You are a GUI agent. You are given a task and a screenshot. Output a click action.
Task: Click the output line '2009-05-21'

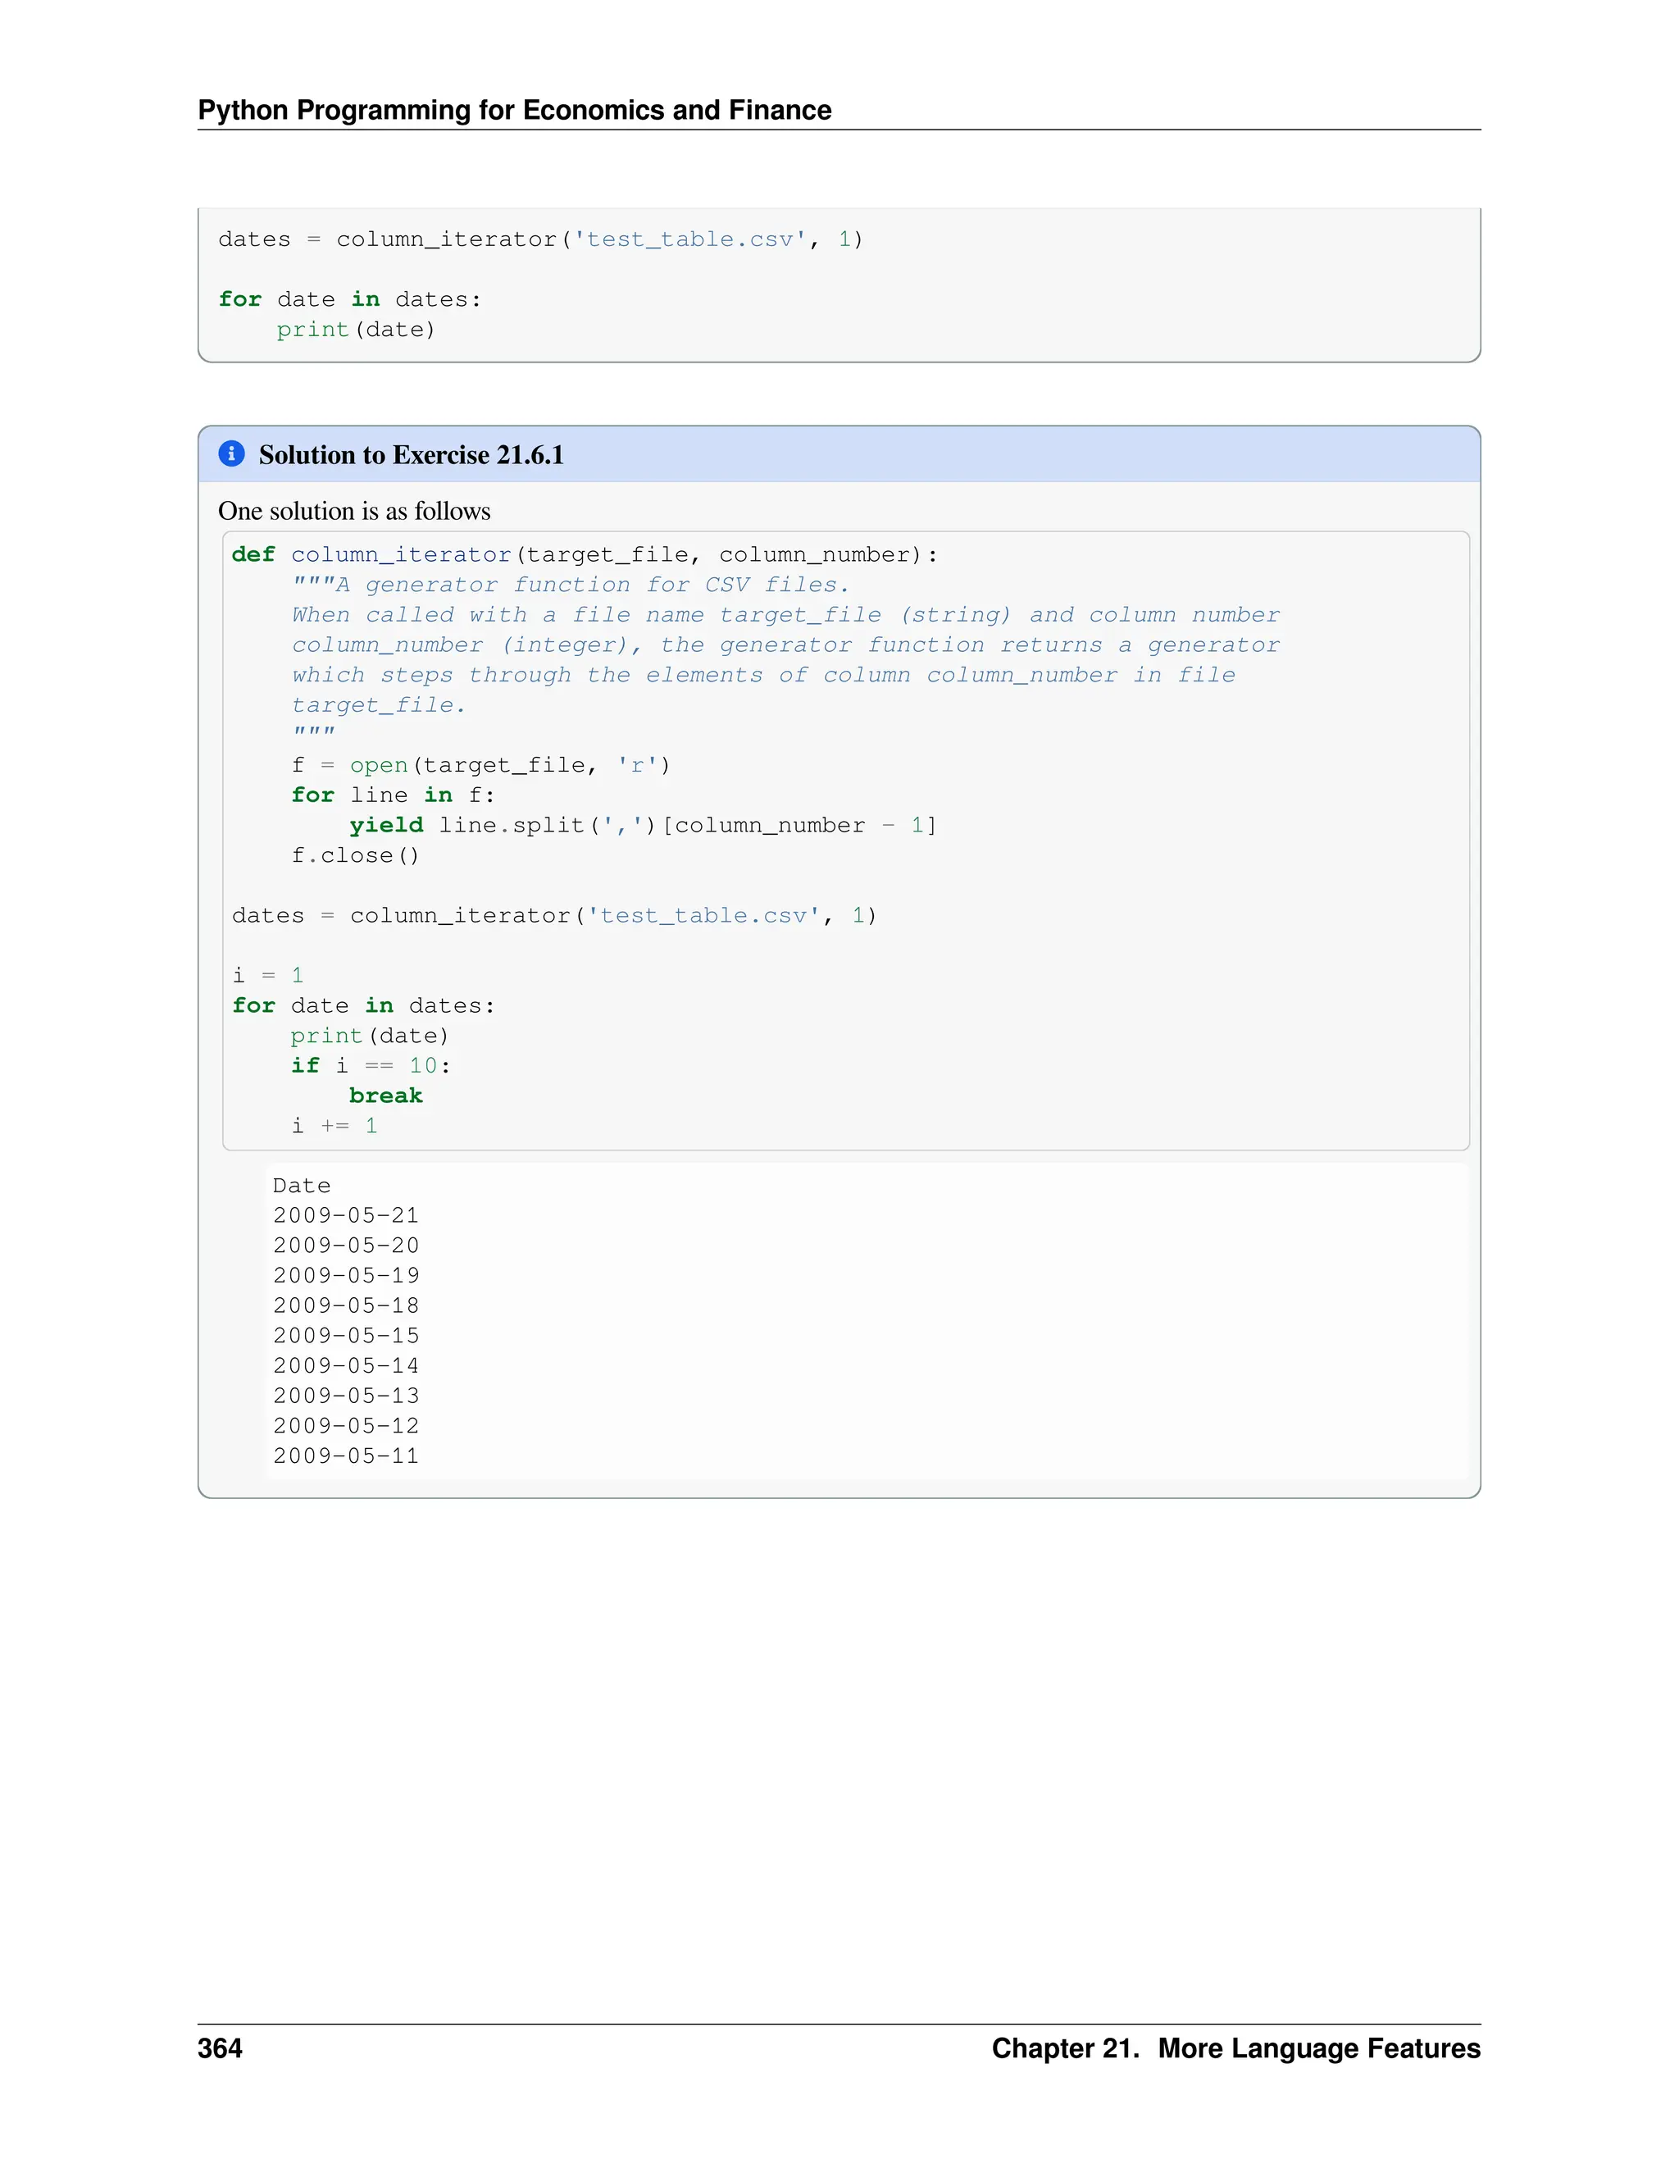[346, 1216]
